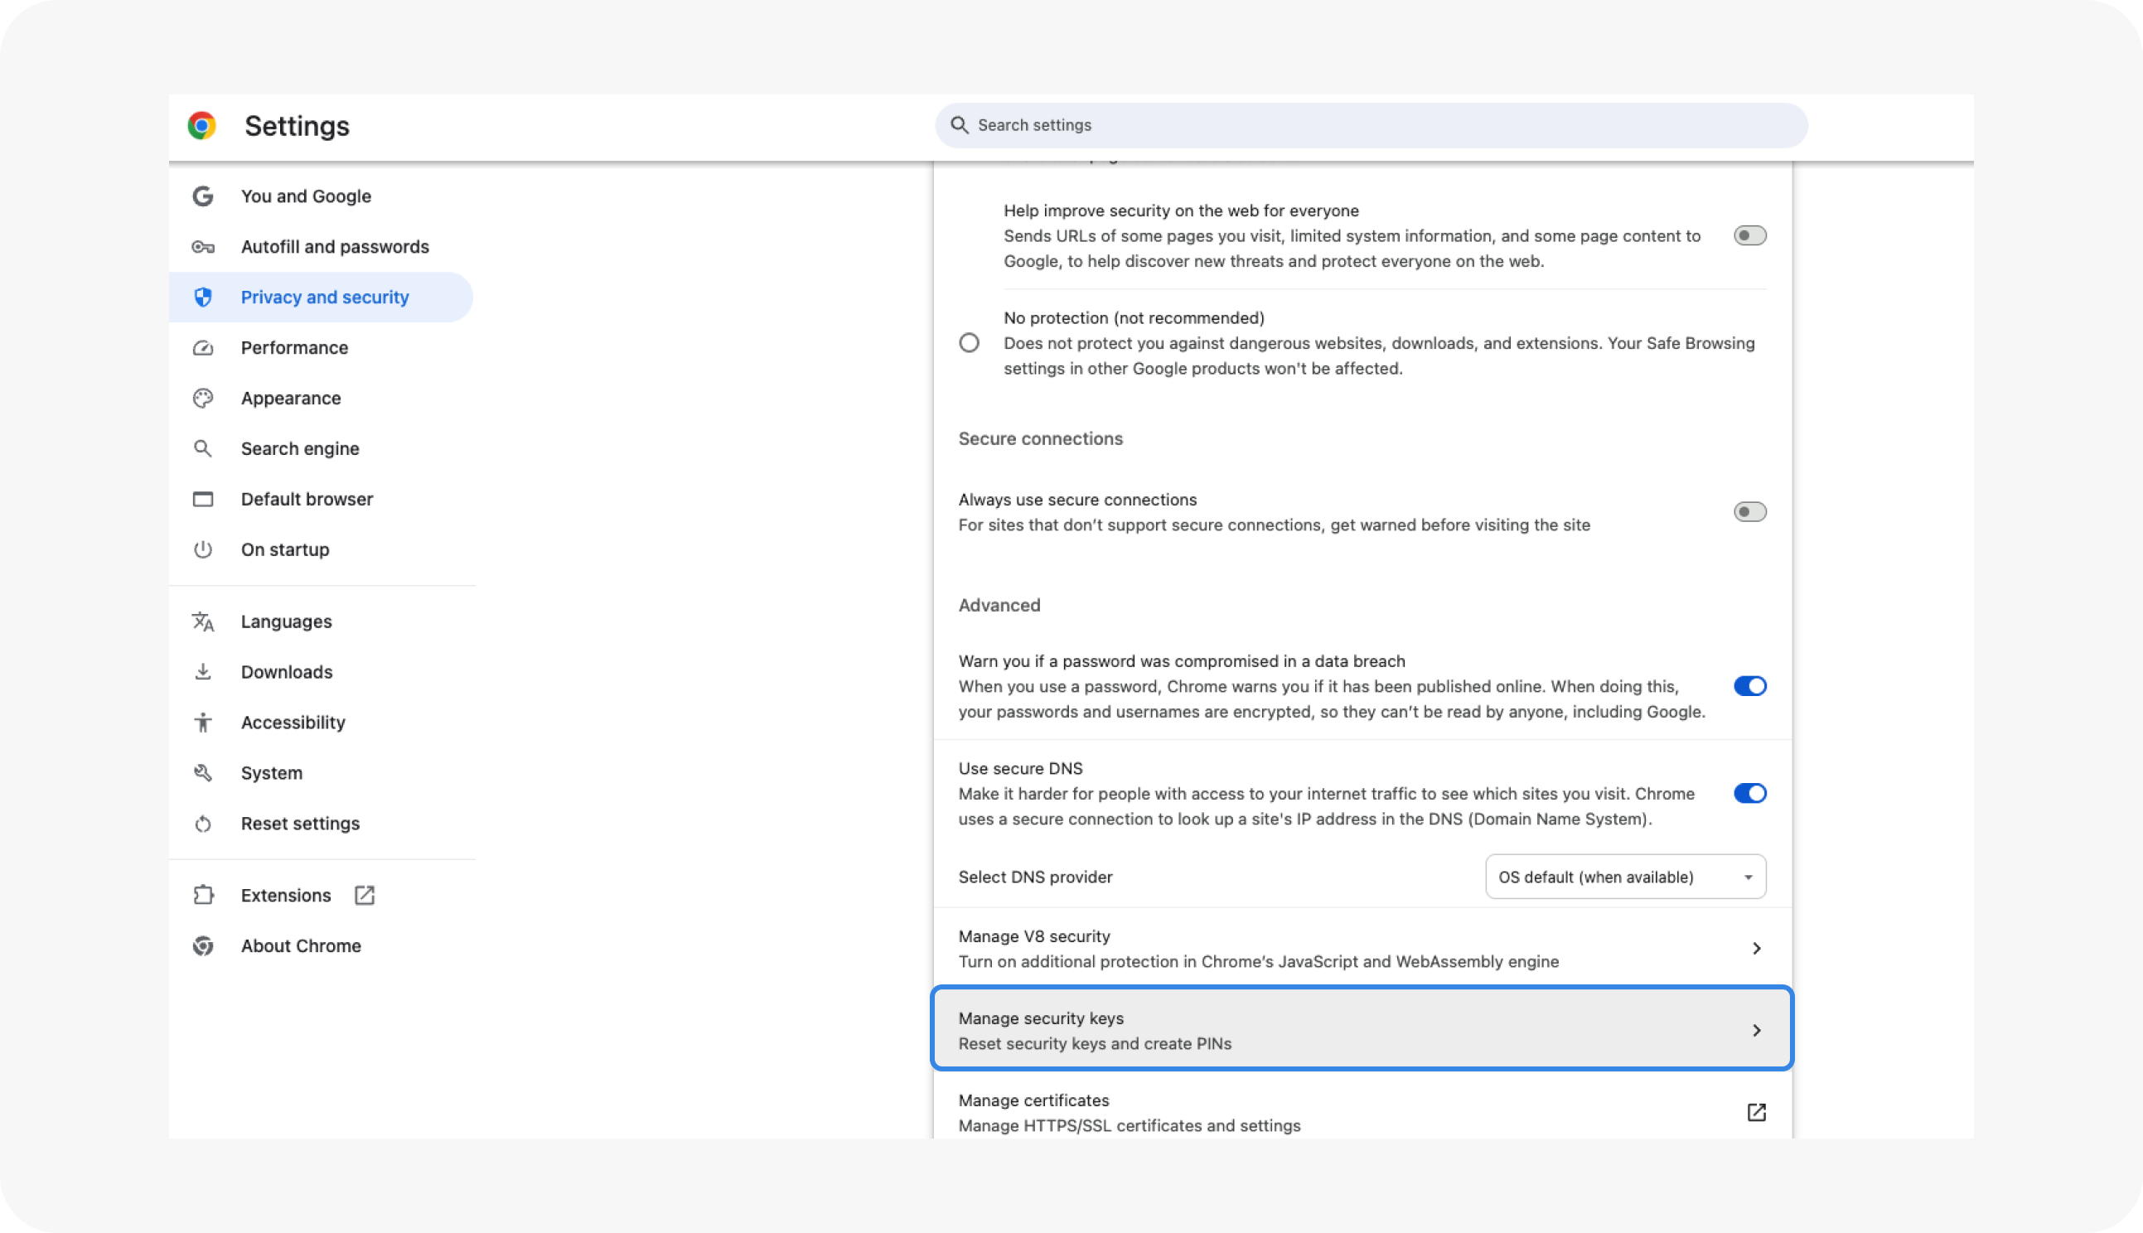Toggle Always use secure connections switch
The height and width of the screenshot is (1233, 2143).
coord(1749,511)
